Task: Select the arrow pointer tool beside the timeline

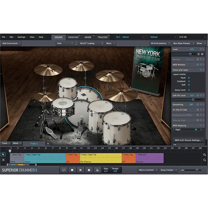Action: [x=3, y=154]
